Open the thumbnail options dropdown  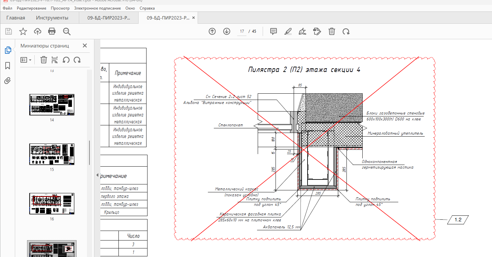pyautogui.click(x=26, y=60)
